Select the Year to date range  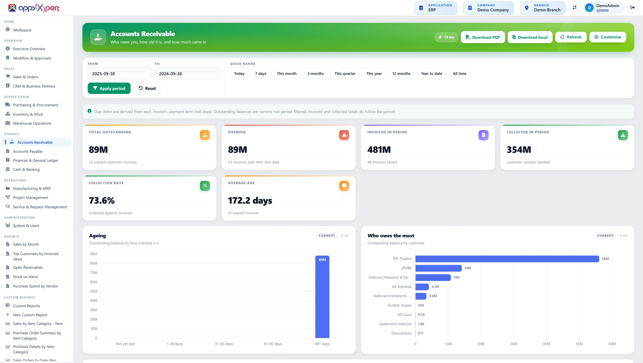[x=432, y=74]
